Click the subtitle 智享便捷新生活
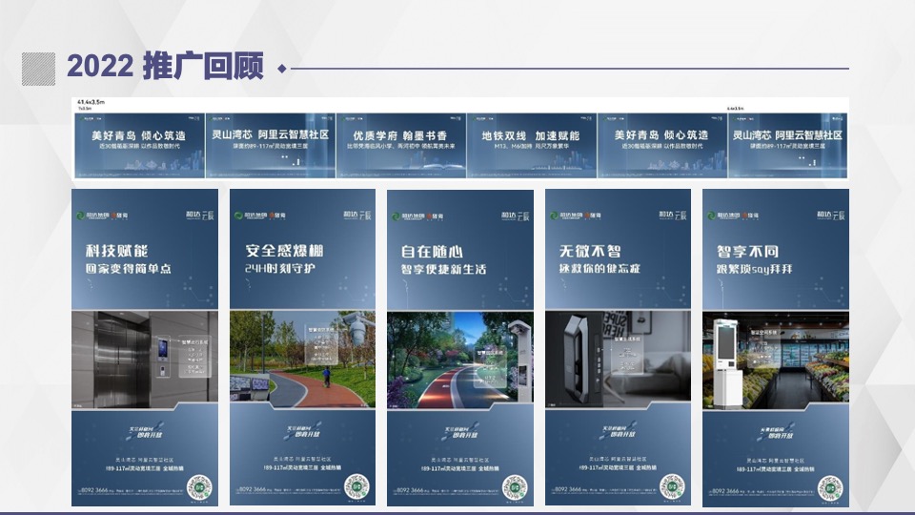The image size is (915, 515). click(x=443, y=270)
